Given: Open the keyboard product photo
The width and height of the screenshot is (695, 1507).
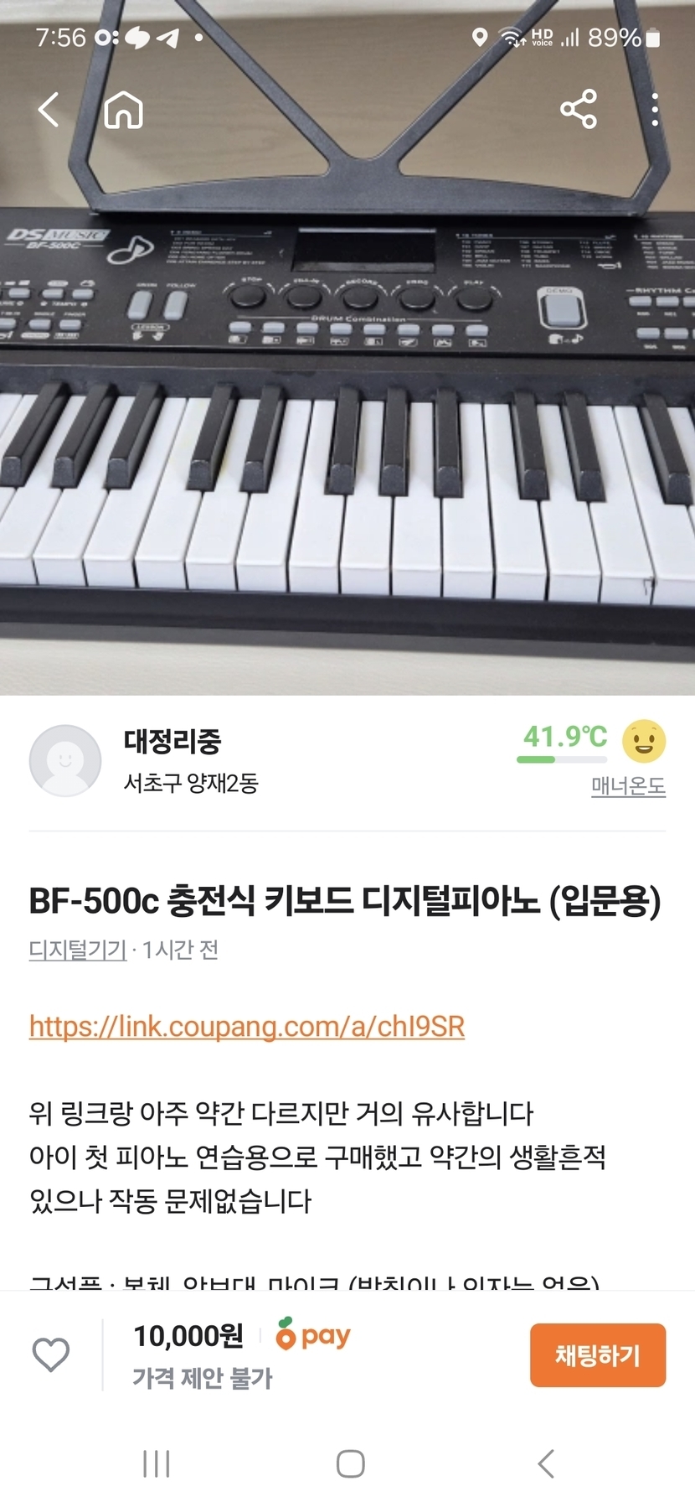Looking at the screenshot, I should click(347, 348).
